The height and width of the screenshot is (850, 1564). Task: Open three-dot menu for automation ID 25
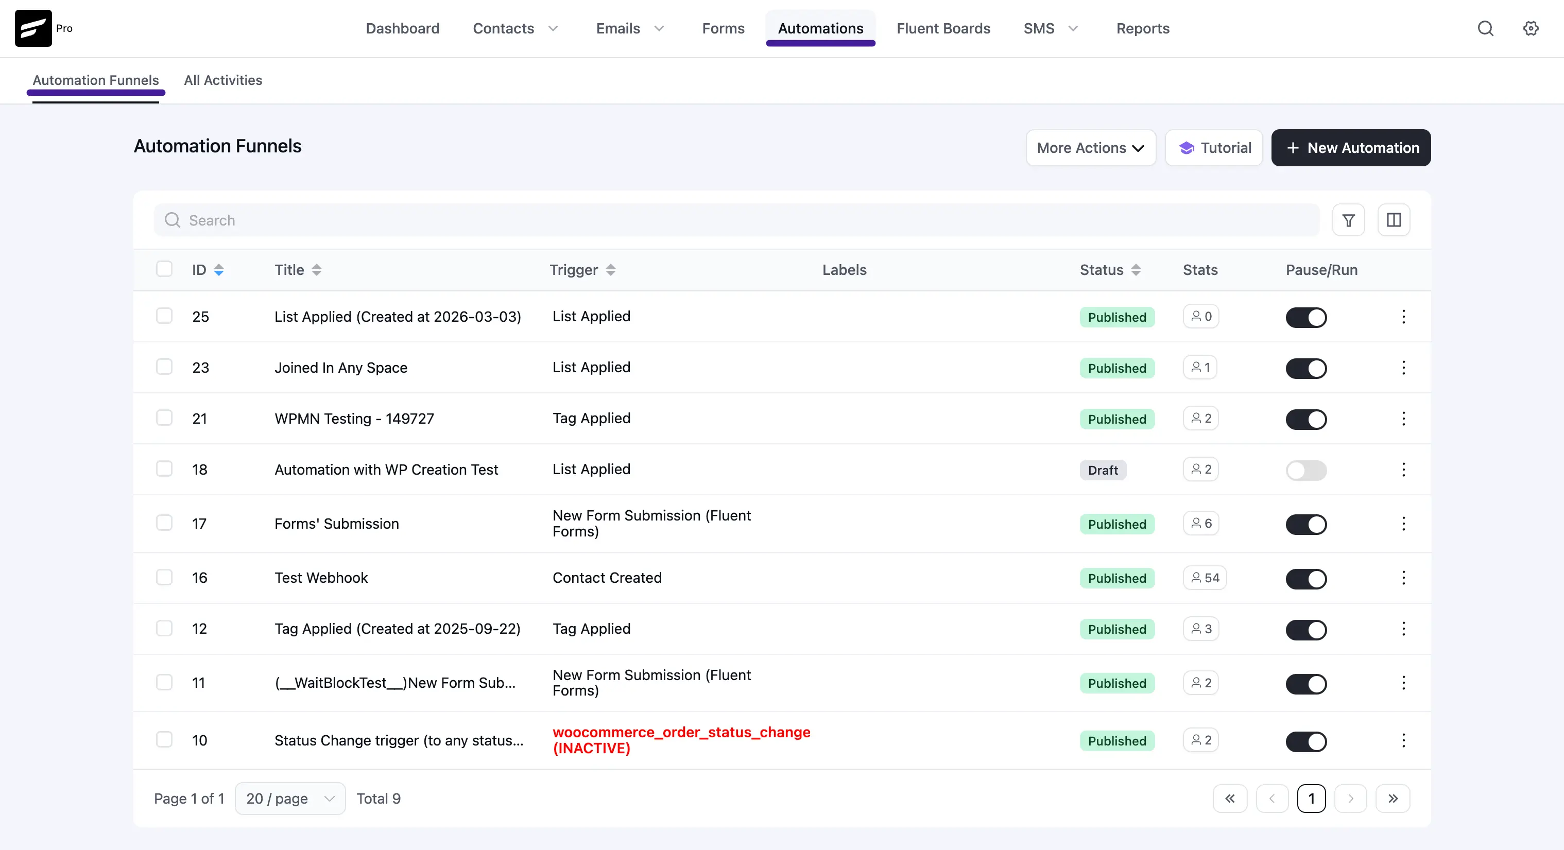tap(1403, 316)
